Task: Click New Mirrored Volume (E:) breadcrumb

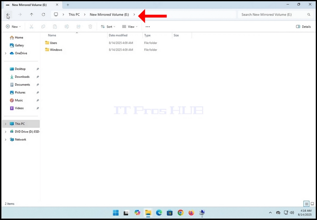Action: pyautogui.click(x=109, y=15)
